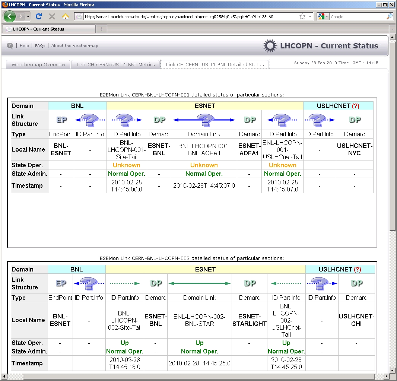This screenshot has width=397, height=381.
Task: Click the About the weathermap link
Action: (x=75, y=46)
